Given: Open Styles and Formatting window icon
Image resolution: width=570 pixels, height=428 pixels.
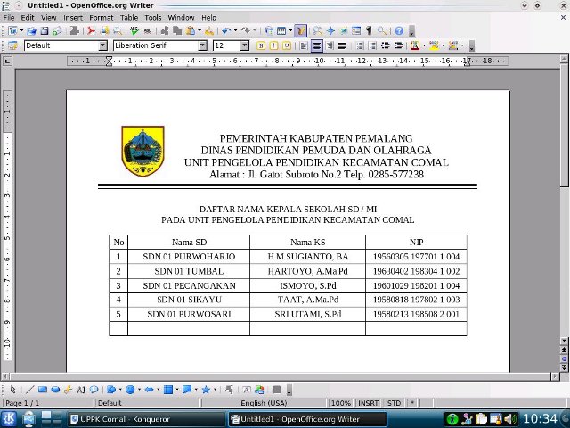Looking at the screenshot, I should click(x=12, y=45).
